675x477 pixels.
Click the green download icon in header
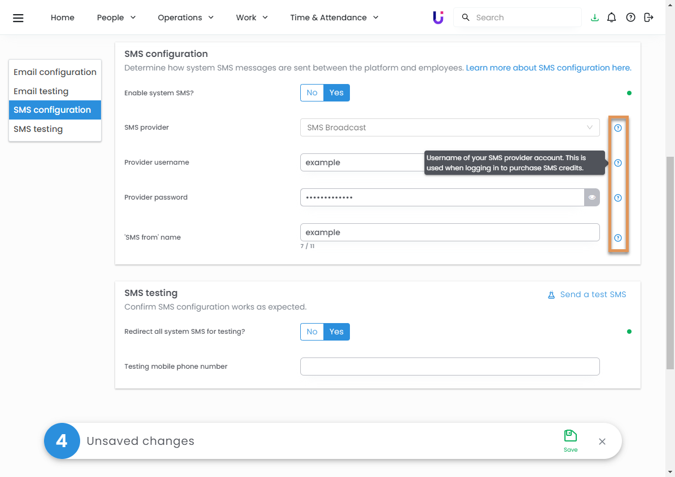click(594, 17)
